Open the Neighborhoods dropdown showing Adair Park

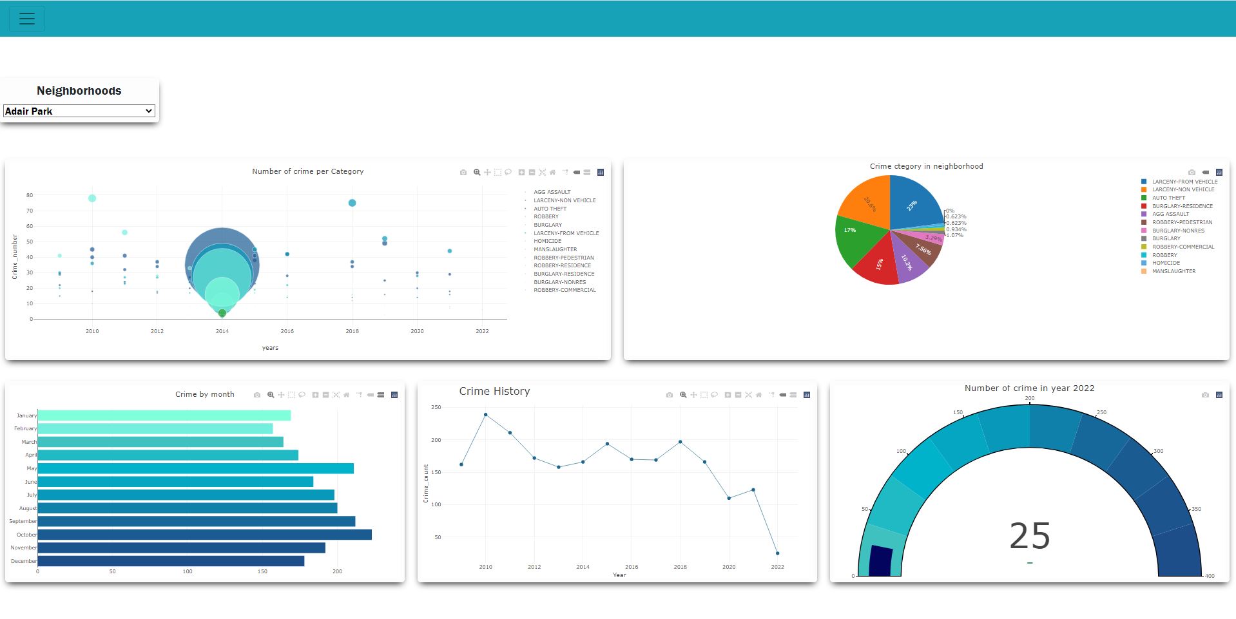click(x=79, y=111)
